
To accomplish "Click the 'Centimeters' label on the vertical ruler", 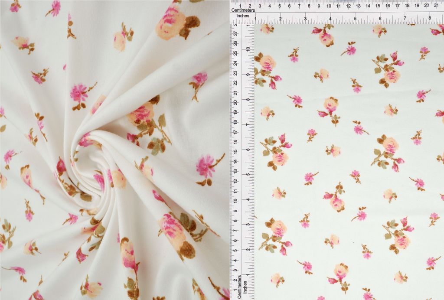I will pos(239,287).
